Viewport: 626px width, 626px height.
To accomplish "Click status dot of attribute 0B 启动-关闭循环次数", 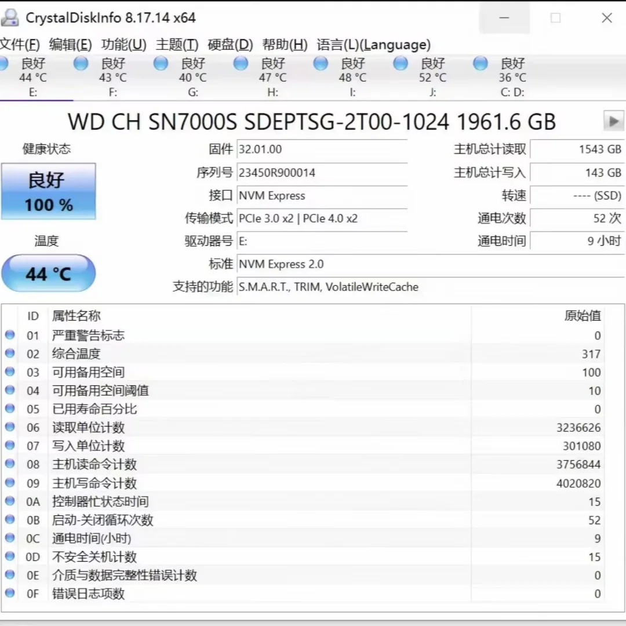I will (10, 519).
